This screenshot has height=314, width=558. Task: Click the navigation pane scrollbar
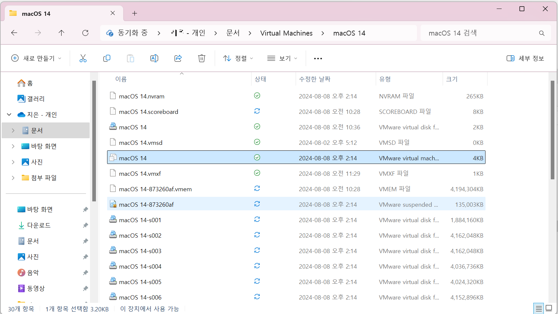coord(94,141)
